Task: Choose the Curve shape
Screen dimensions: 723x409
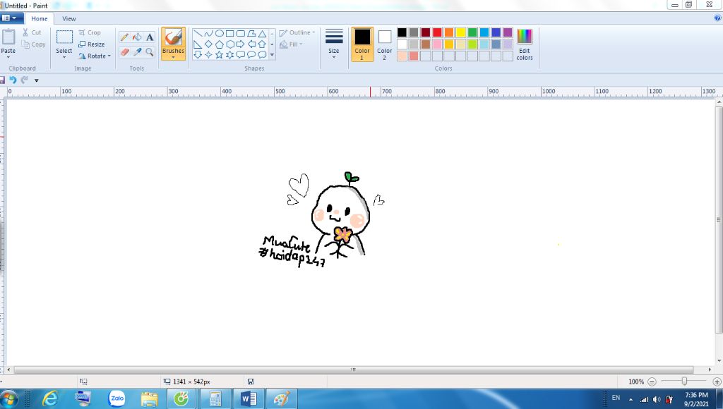Action: (x=208, y=34)
